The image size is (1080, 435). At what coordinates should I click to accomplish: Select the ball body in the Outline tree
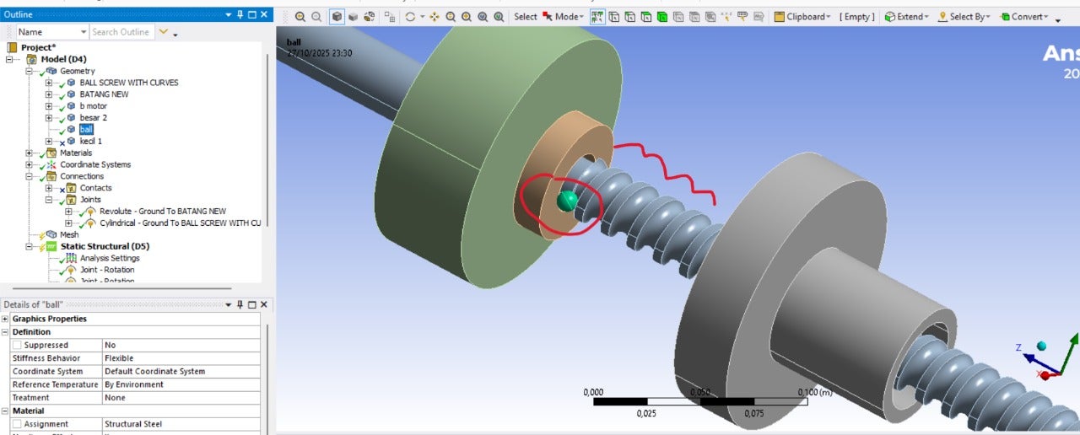point(86,129)
